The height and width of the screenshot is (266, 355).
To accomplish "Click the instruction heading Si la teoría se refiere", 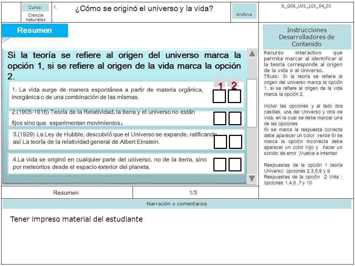I will [x=124, y=66].
